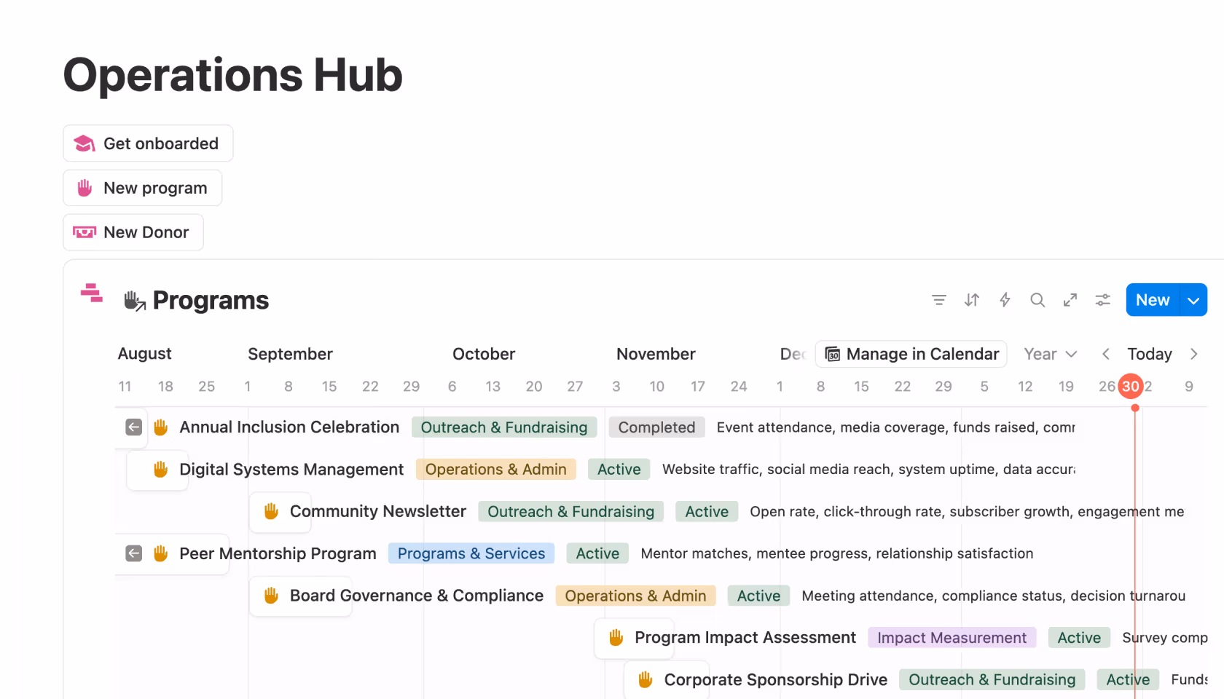
Task: Open Manage in Calendar
Action: (x=911, y=354)
